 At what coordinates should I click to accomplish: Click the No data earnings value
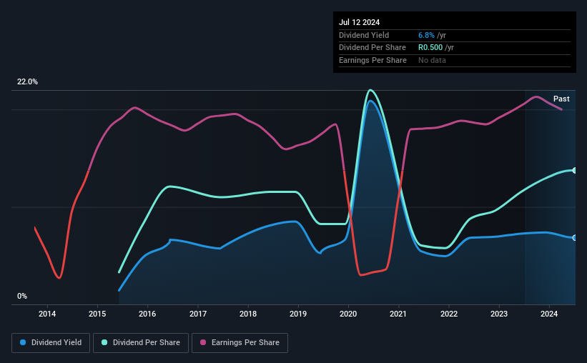click(x=432, y=60)
